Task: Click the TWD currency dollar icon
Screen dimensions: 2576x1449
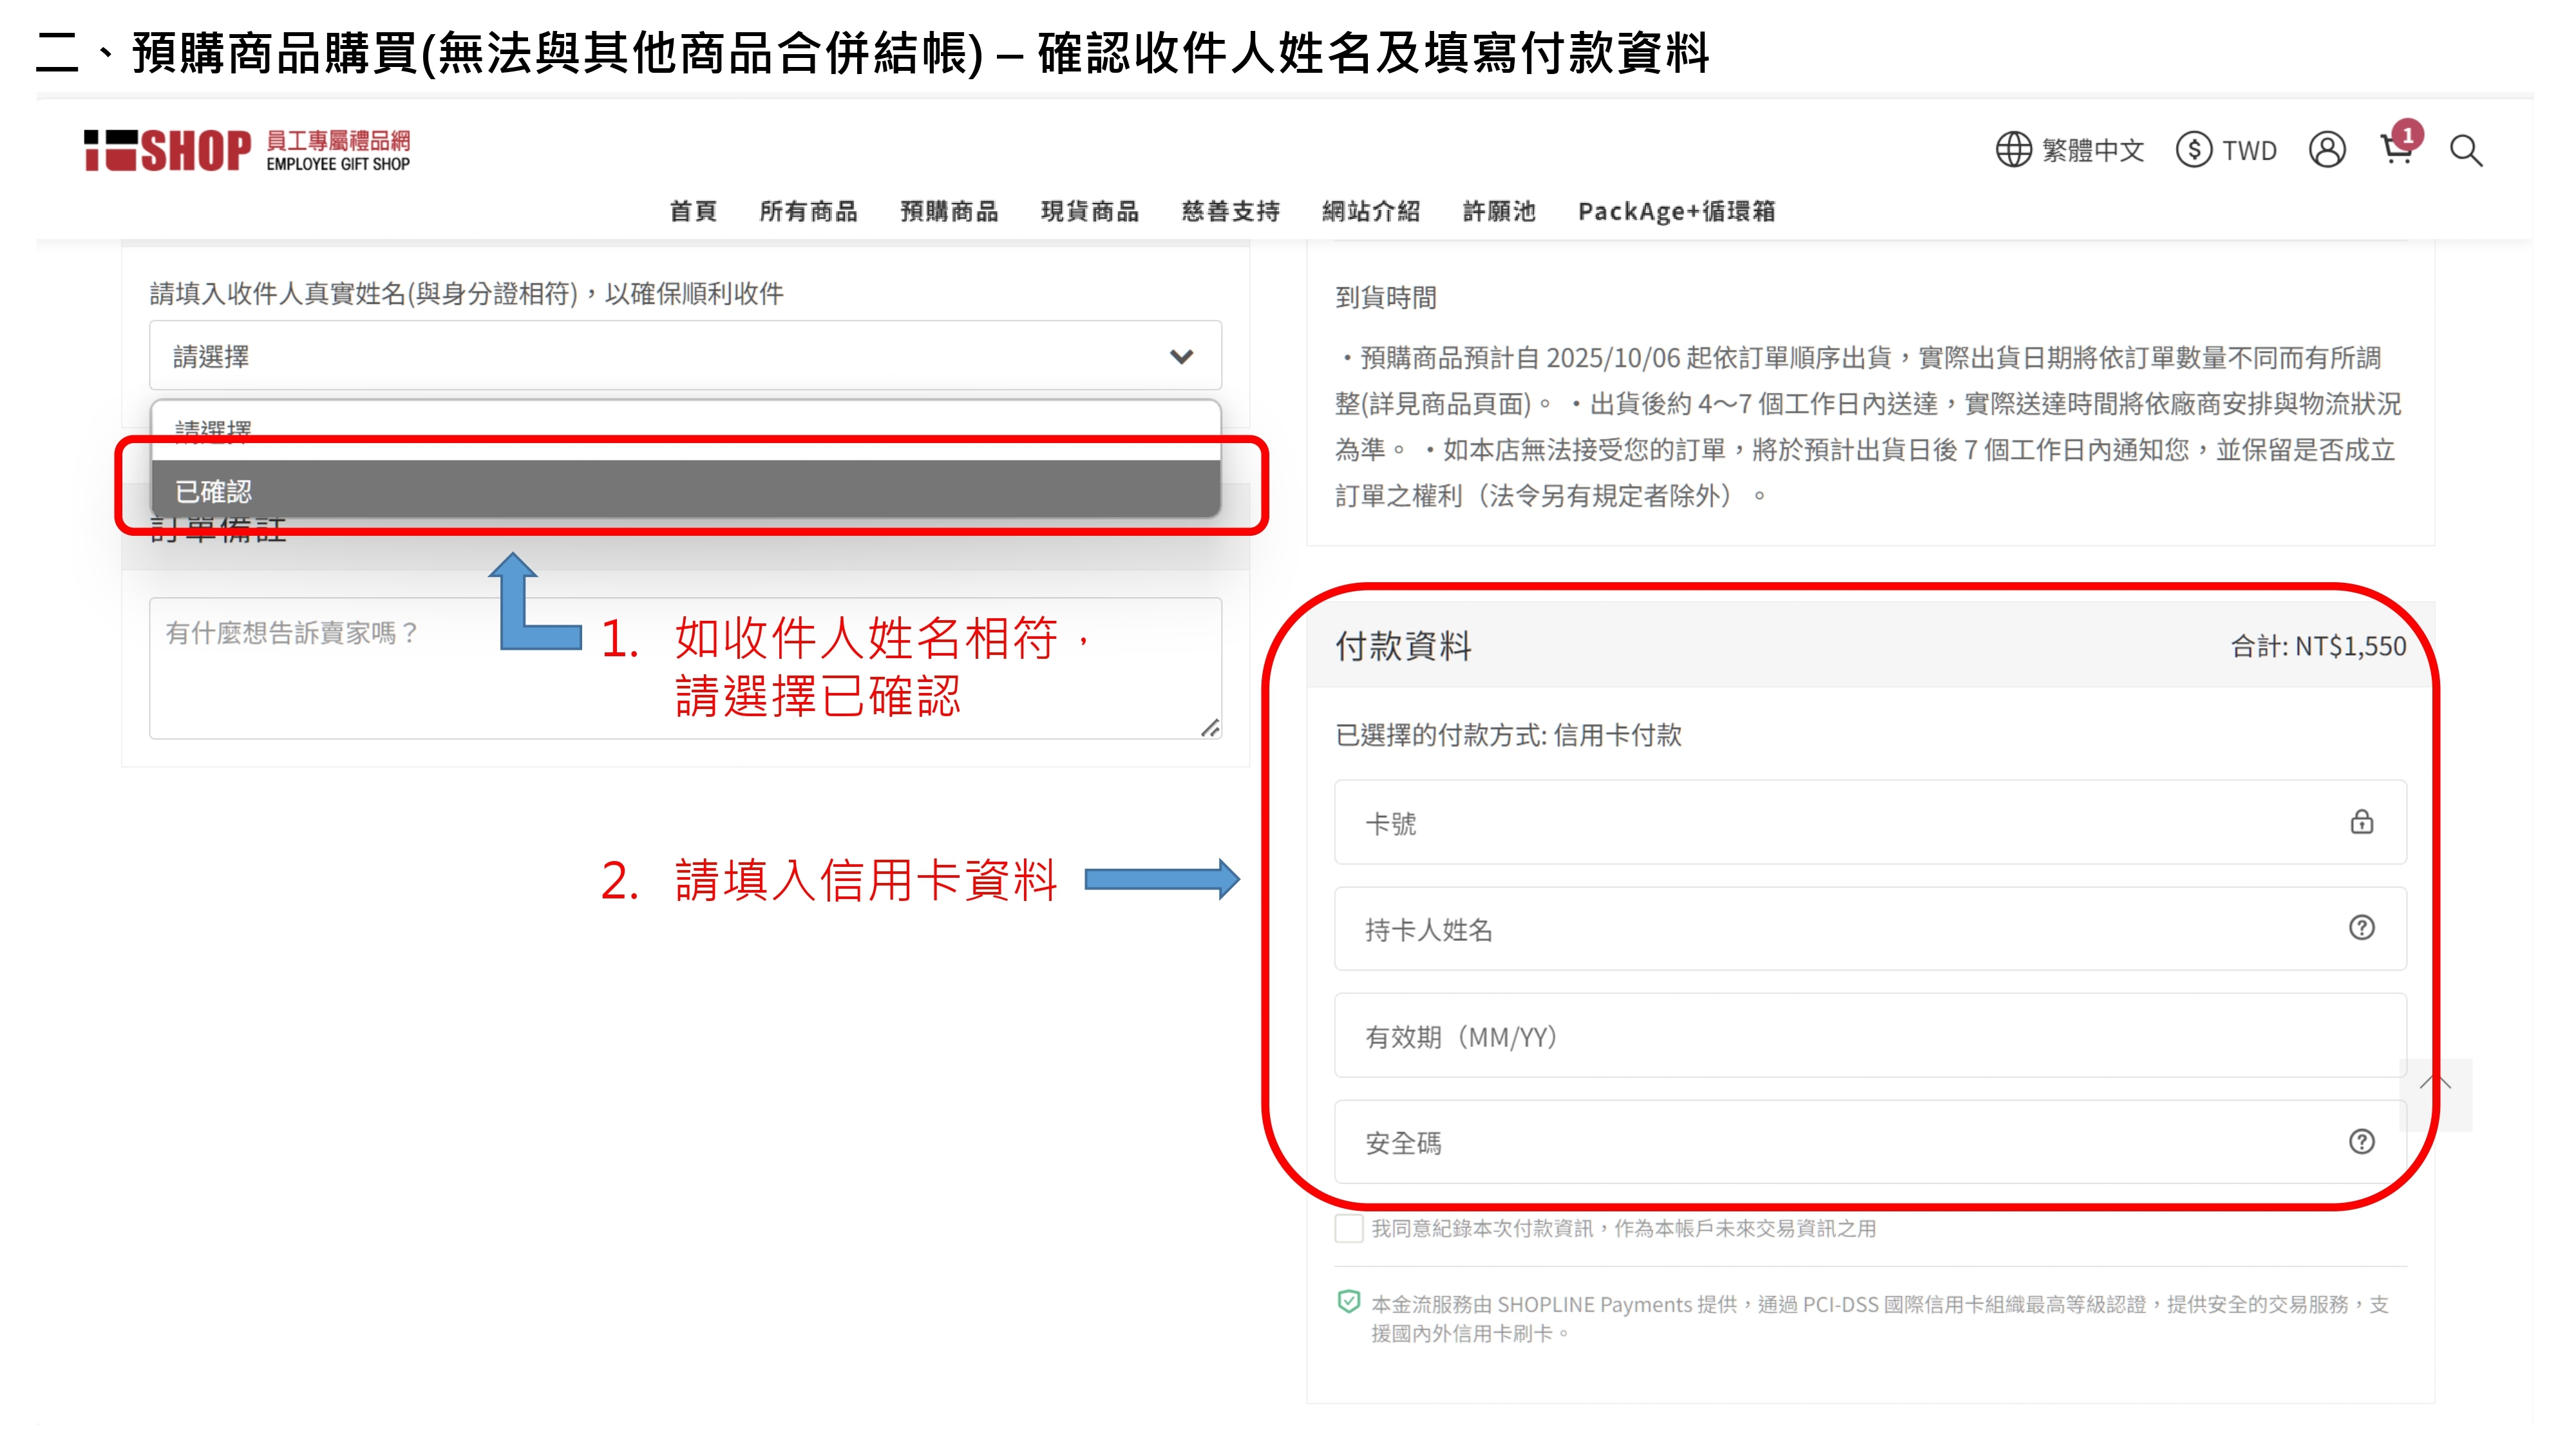Action: point(2194,150)
